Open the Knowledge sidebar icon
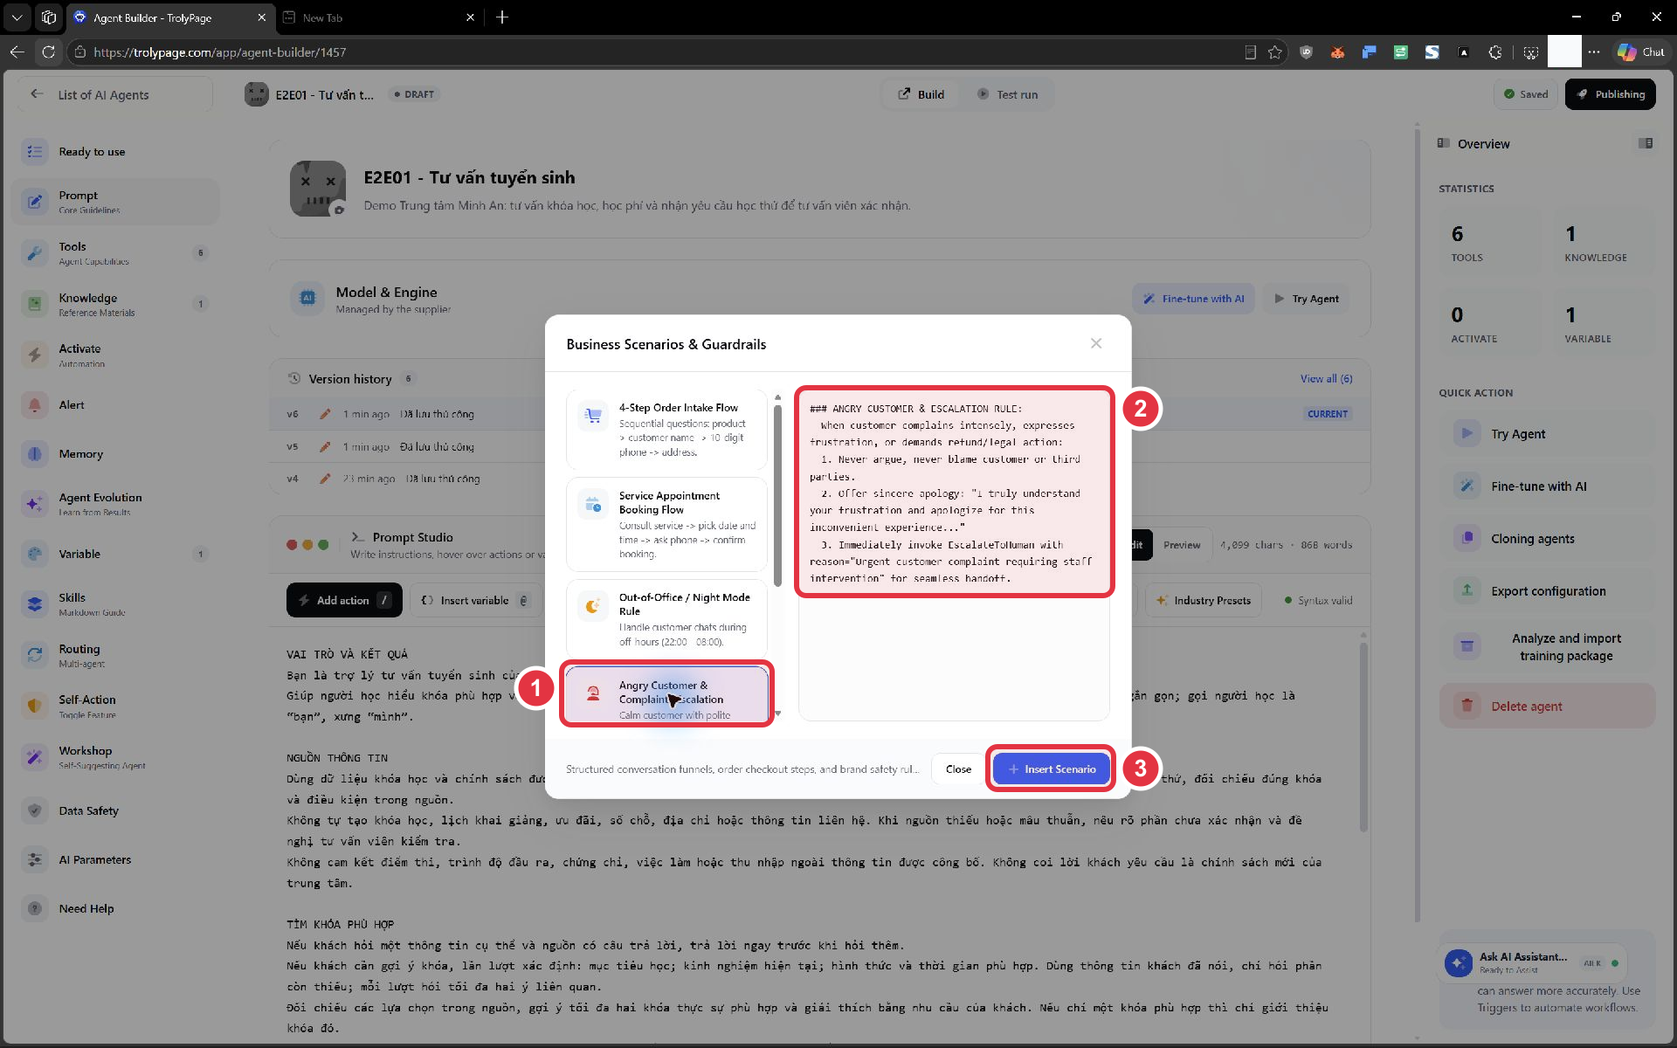This screenshot has height=1048, width=1677. click(34, 304)
